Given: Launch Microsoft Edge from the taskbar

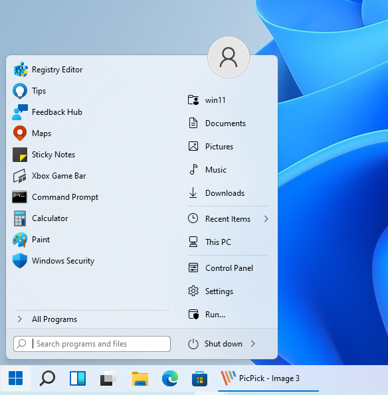Looking at the screenshot, I should 170,378.
